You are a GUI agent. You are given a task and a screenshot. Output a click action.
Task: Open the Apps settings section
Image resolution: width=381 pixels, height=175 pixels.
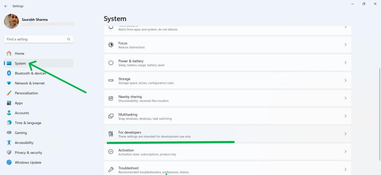point(19,103)
